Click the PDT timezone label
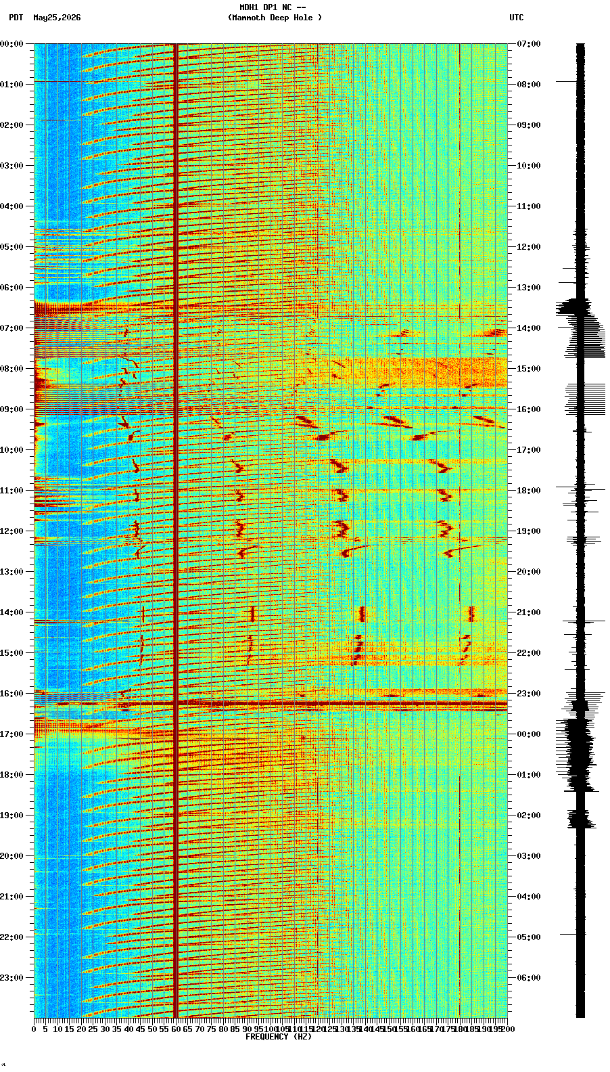Image resolution: width=610 pixels, height=1072 pixels. 16,18
